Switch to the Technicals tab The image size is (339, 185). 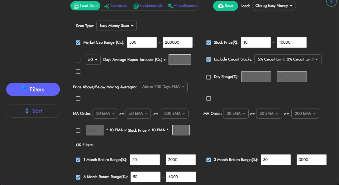coord(116,6)
